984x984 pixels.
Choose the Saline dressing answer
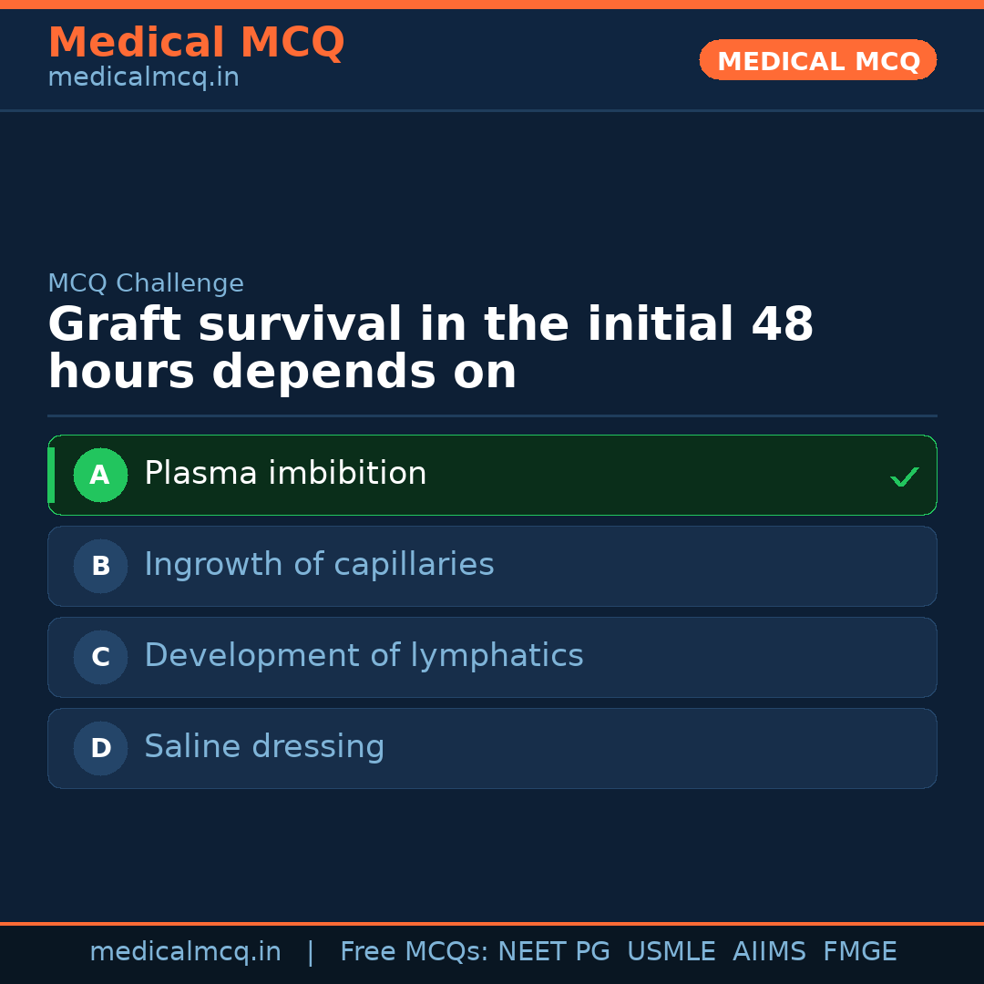[x=264, y=747]
